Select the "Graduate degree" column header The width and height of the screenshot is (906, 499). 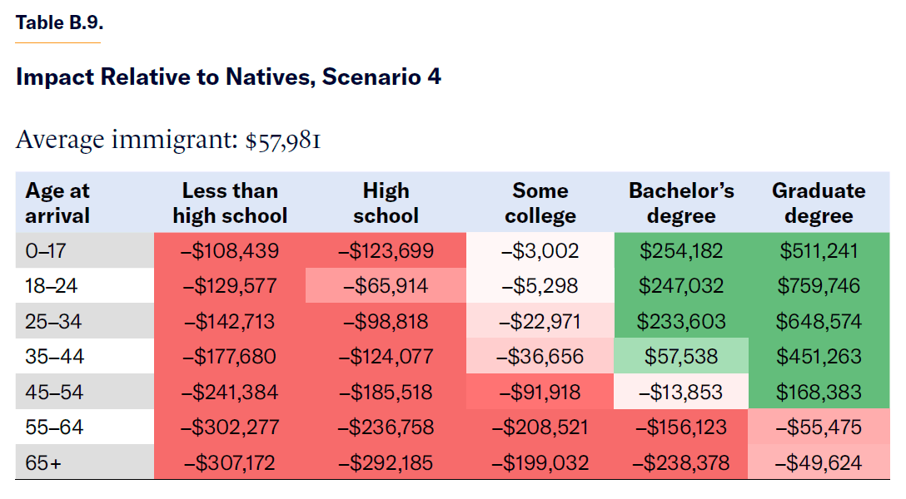click(819, 203)
